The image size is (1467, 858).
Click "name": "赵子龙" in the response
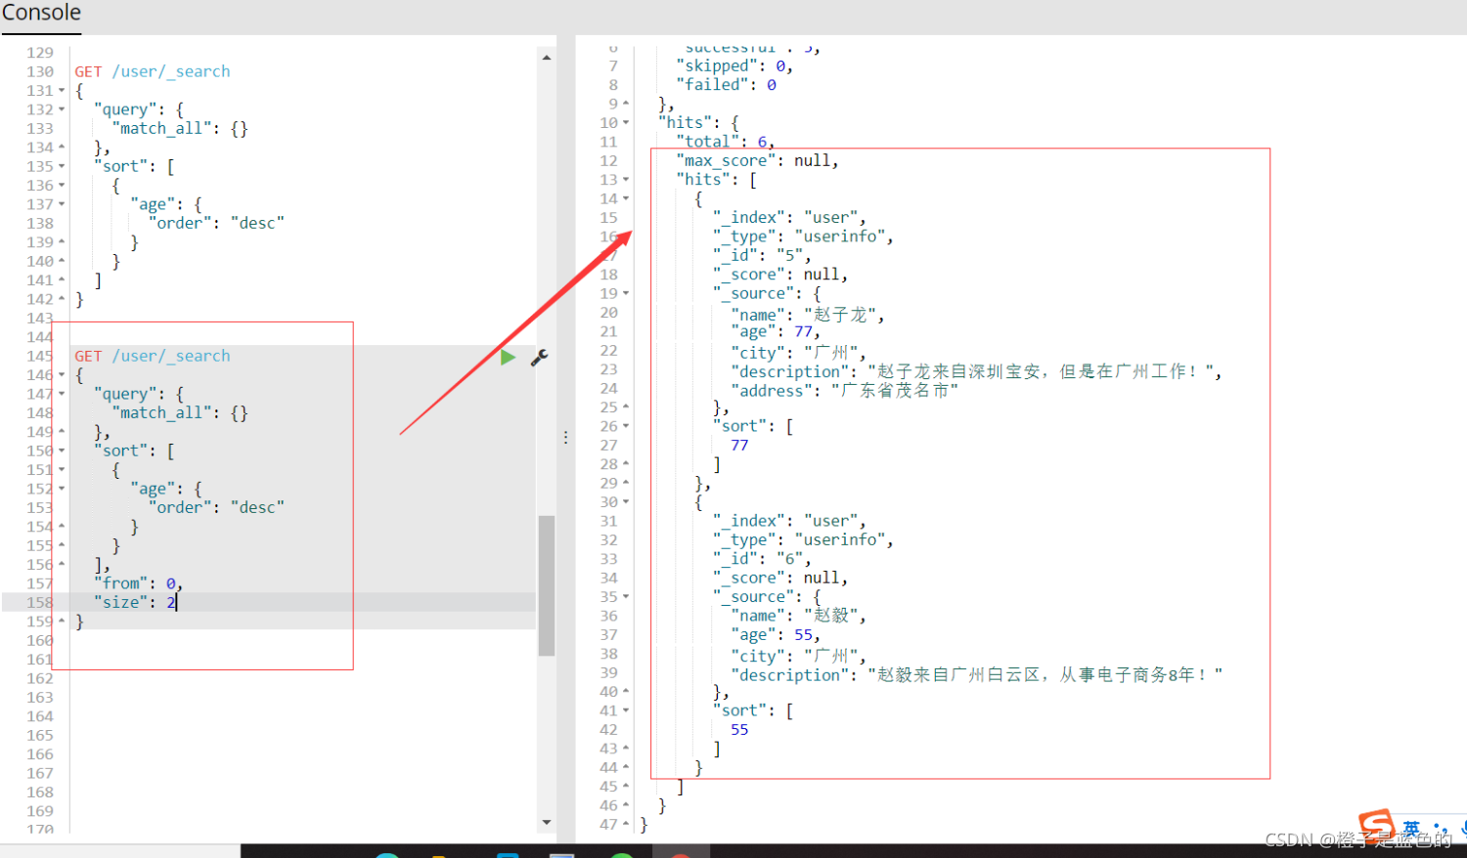(808, 315)
